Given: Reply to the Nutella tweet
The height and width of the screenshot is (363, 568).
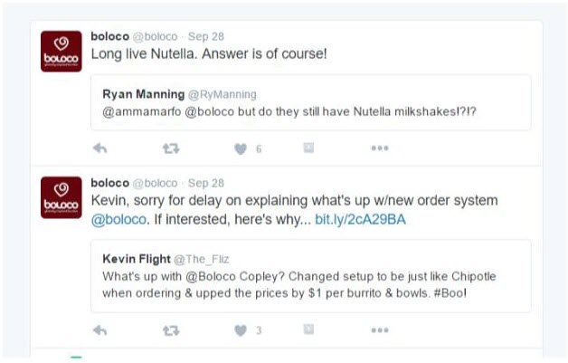Looking at the screenshot, I should pyautogui.click(x=100, y=148).
